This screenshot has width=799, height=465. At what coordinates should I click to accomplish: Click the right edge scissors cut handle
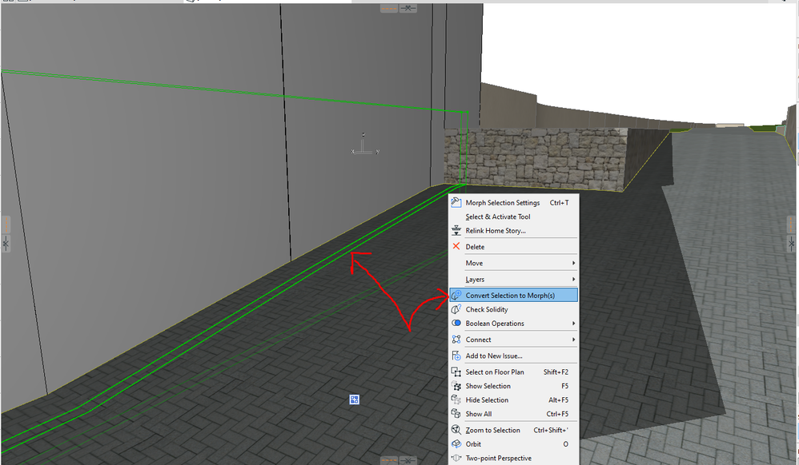(791, 243)
